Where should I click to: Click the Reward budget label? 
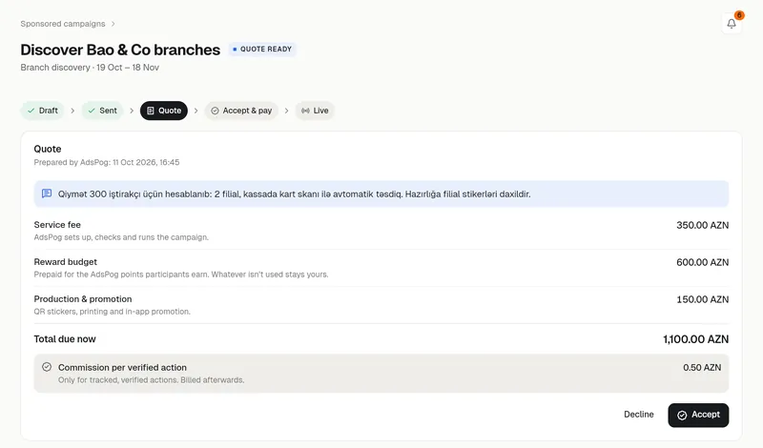click(65, 262)
